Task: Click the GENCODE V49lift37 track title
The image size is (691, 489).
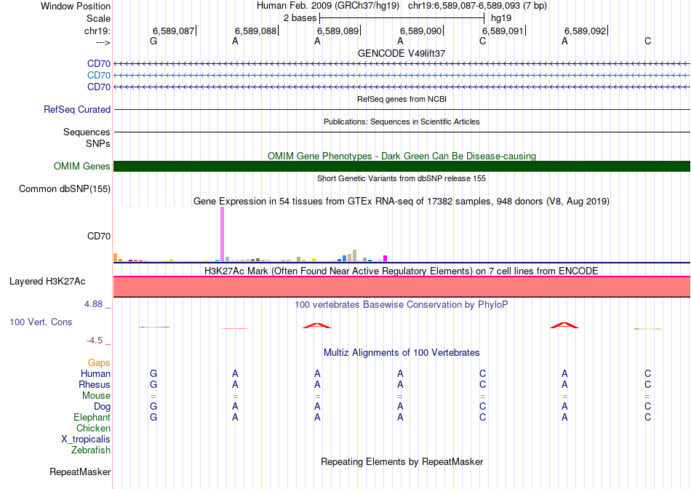Action: 402,53
